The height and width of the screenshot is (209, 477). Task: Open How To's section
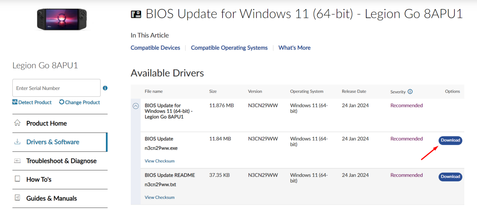coord(39,180)
